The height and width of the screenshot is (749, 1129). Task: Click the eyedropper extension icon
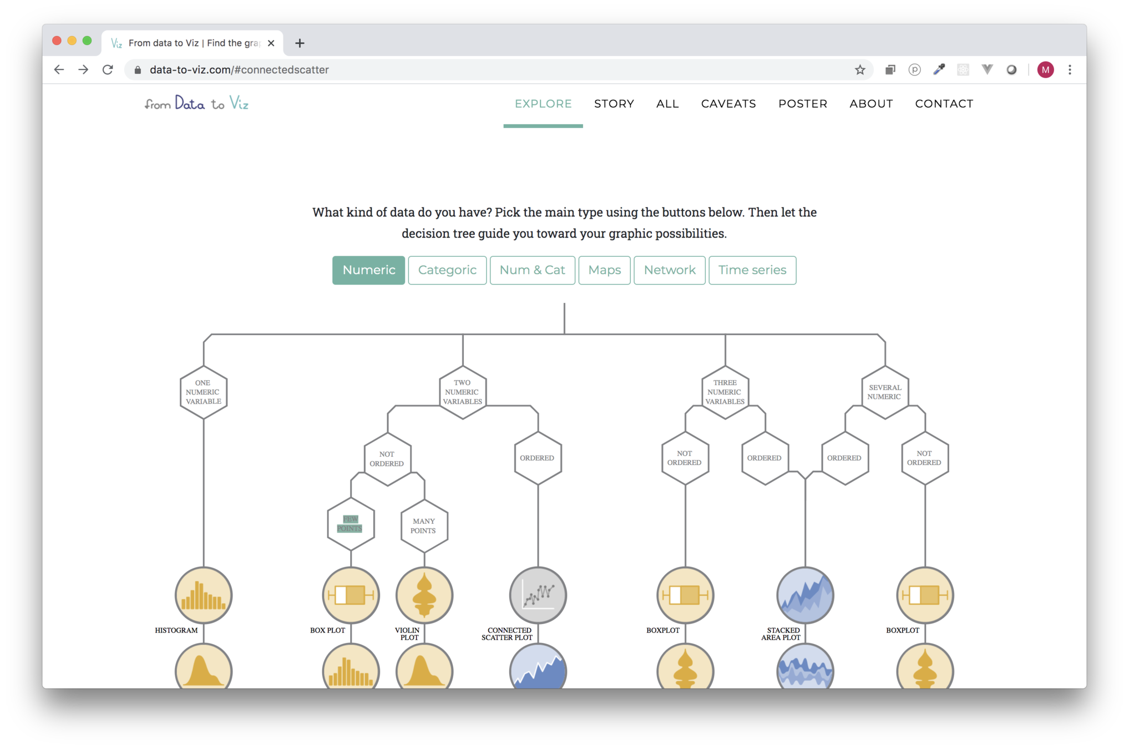coord(939,70)
